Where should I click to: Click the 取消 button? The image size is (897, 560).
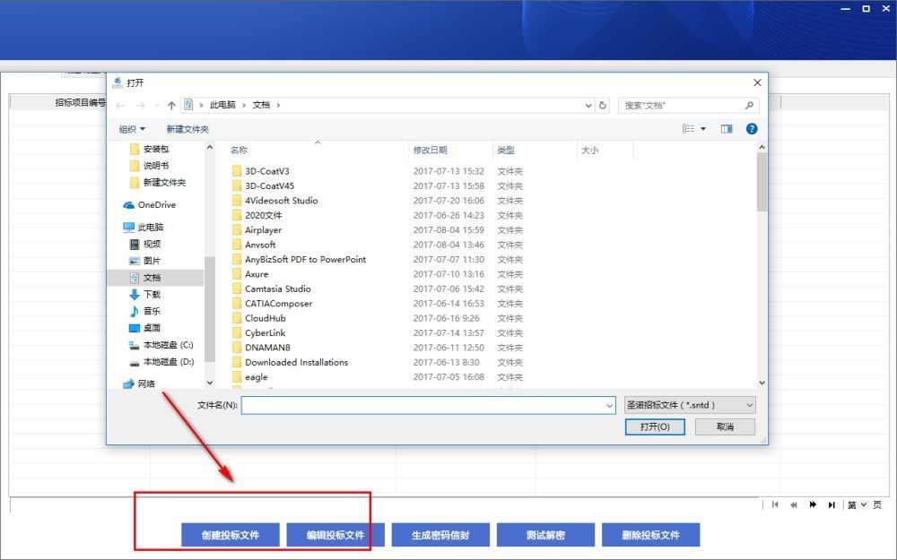coord(725,426)
